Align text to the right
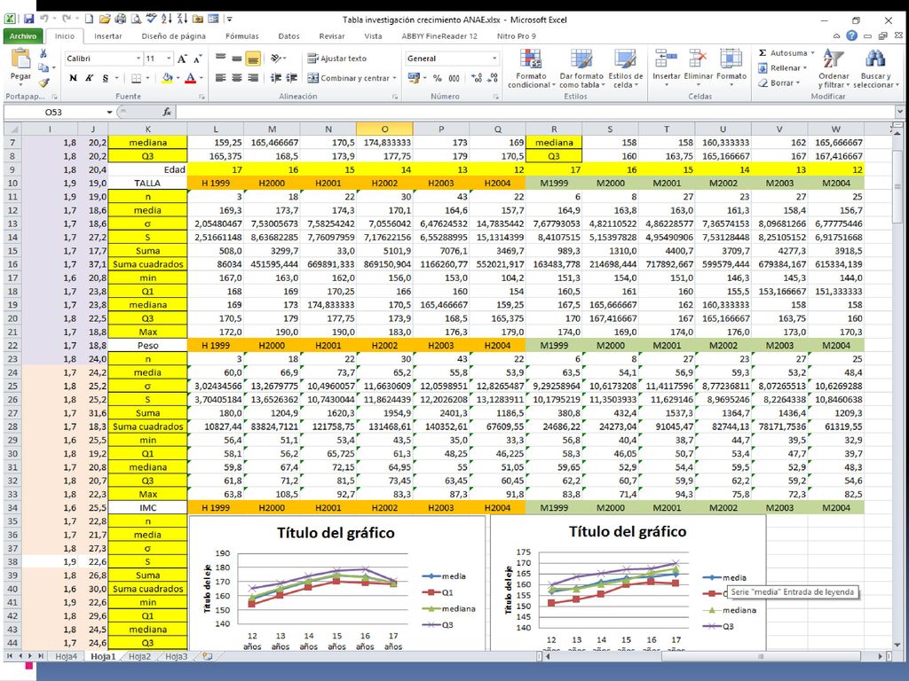The width and height of the screenshot is (909, 681). point(253,78)
